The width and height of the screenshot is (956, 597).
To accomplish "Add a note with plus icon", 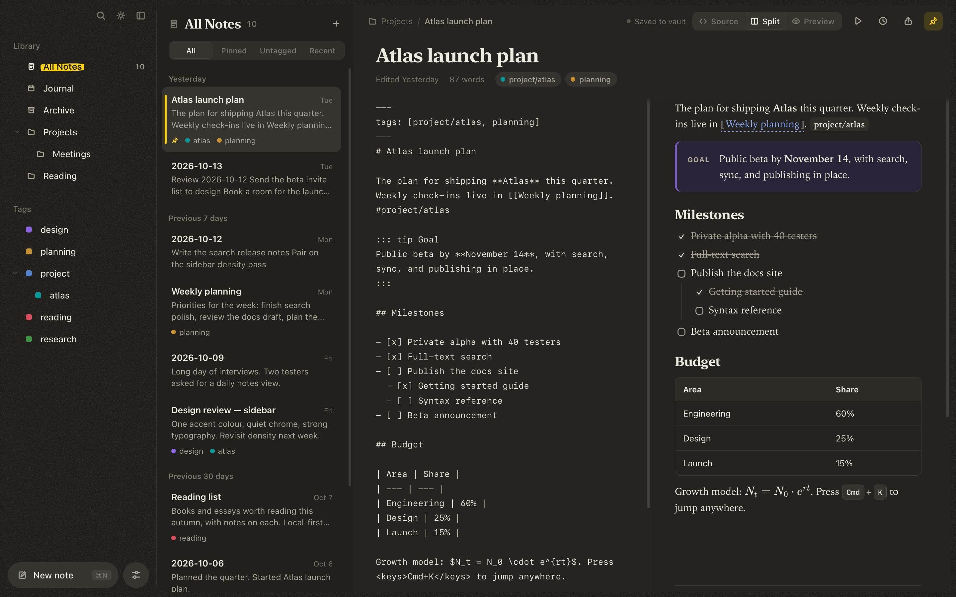I will [x=336, y=24].
